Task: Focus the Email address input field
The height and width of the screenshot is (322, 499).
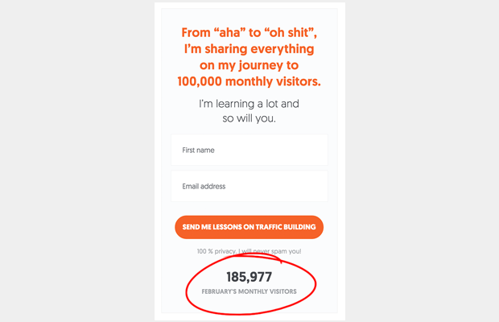Action: click(249, 186)
